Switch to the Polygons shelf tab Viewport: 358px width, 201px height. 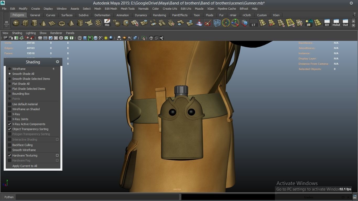click(x=18, y=15)
